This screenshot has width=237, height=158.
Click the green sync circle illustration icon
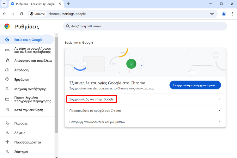click(x=131, y=64)
